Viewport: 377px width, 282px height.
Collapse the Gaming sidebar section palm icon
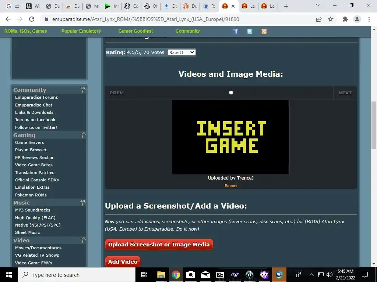[83, 135]
